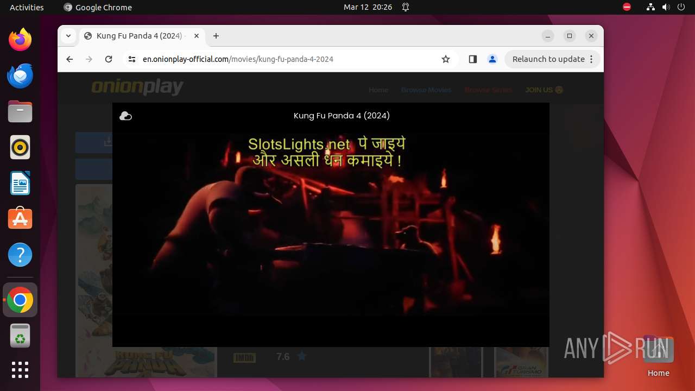Launch Thunderbird Mail from the dock
This screenshot has width=695, height=391.
20,75
